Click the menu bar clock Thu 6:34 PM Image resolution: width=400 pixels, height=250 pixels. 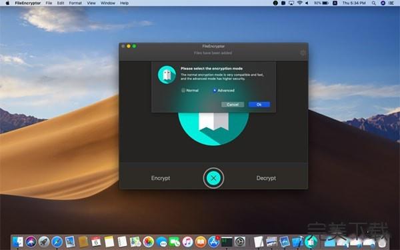354,3
